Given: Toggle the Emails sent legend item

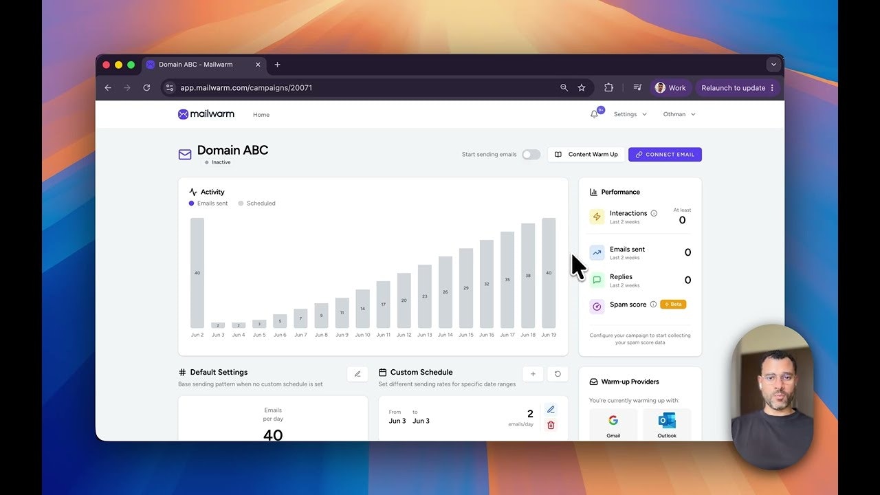Looking at the screenshot, I should point(208,203).
